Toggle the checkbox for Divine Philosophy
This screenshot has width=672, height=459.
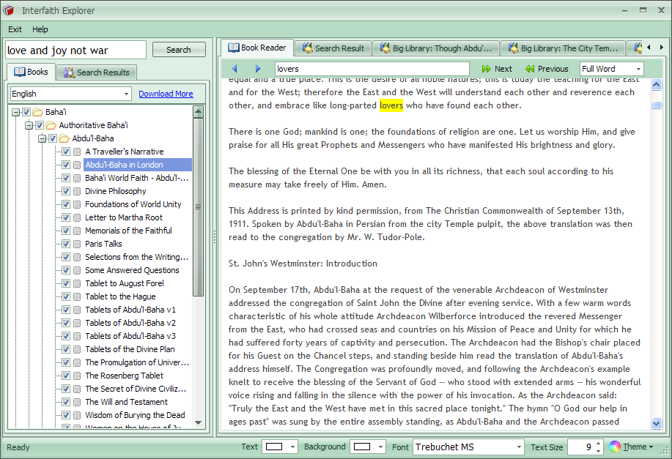coord(66,191)
